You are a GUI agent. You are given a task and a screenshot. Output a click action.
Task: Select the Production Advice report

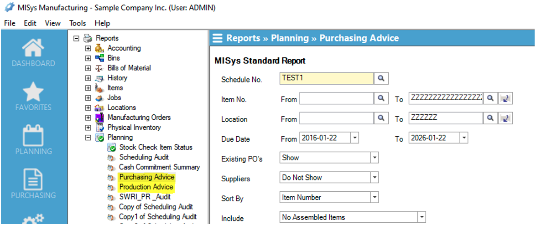146,187
